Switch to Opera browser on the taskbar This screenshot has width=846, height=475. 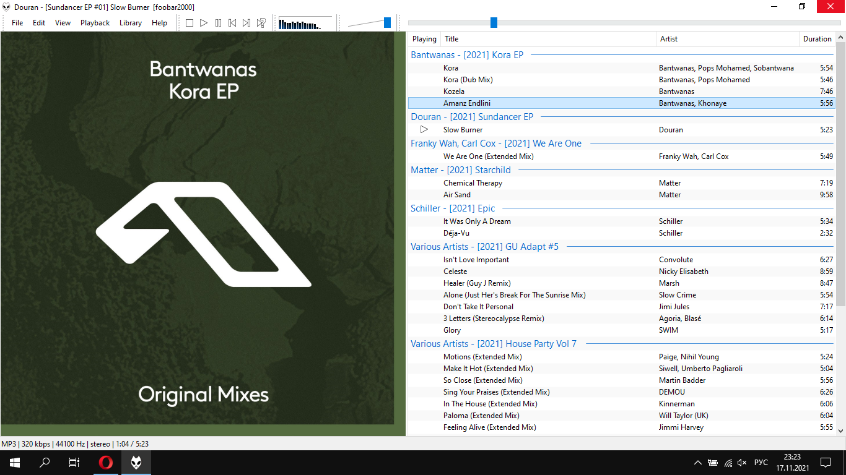[x=107, y=463]
